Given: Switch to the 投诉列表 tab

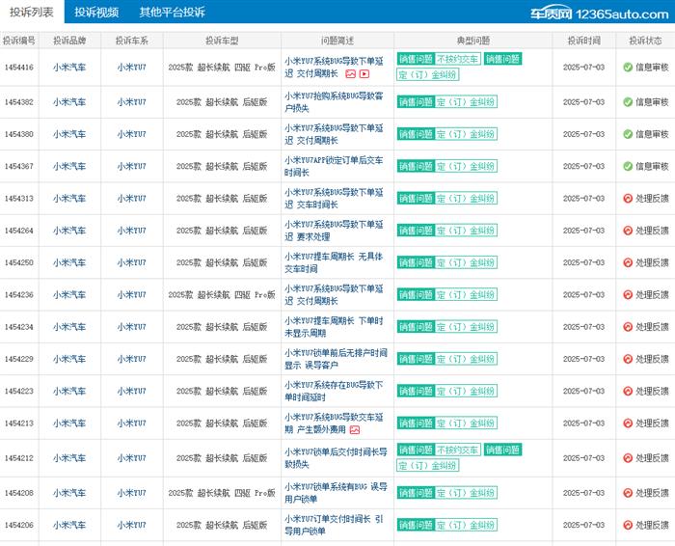Looking at the screenshot, I should pyautogui.click(x=32, y=12).
